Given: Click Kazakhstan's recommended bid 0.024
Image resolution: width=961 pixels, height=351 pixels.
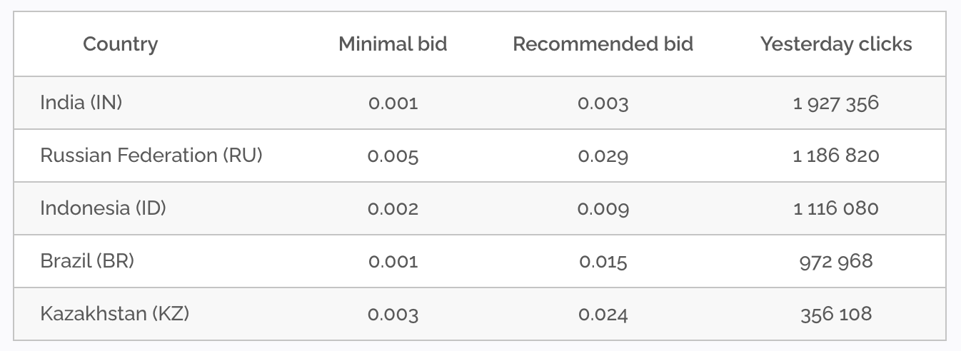Looking at the screenshot, I should tap(603, 315).
